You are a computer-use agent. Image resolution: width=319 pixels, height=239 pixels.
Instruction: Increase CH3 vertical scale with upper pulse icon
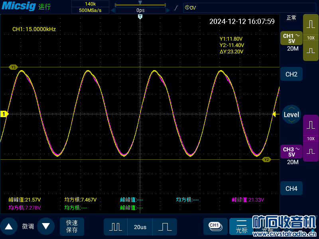(311, 125)
